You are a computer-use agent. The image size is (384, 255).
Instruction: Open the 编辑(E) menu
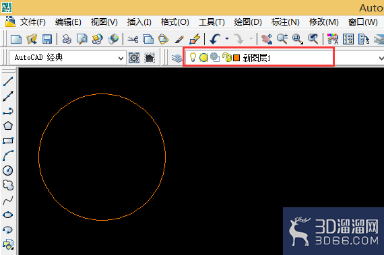pyautogui.click(x=68, y=22)
